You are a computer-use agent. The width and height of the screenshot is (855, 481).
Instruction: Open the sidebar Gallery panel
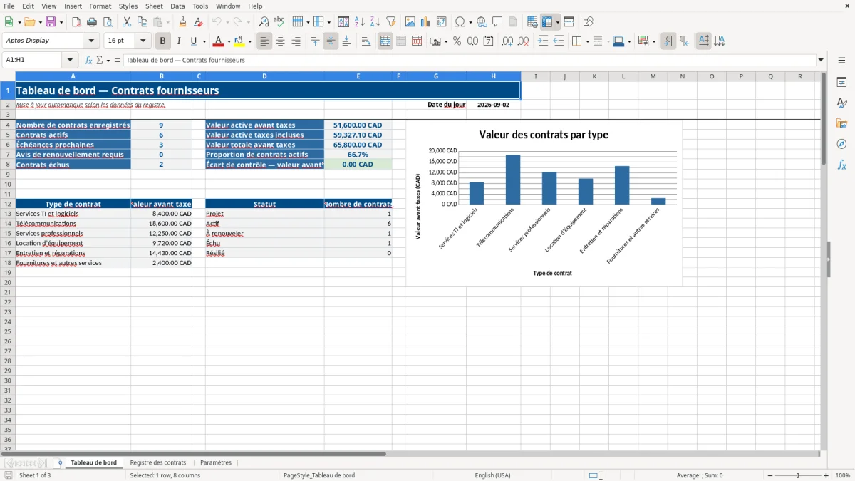pyautogui.click(x=841, y=123)
